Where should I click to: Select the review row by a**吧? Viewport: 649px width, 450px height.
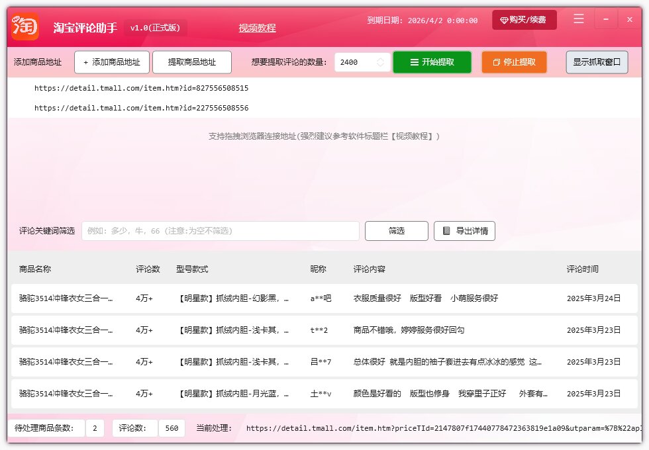tap(324, 298)
